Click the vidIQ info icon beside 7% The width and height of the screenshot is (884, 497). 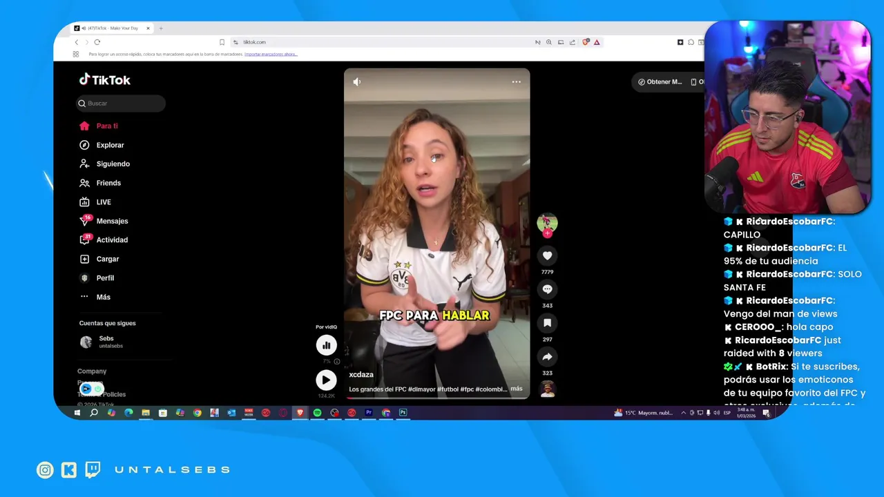pyautogui.click(x=337, y=361)
